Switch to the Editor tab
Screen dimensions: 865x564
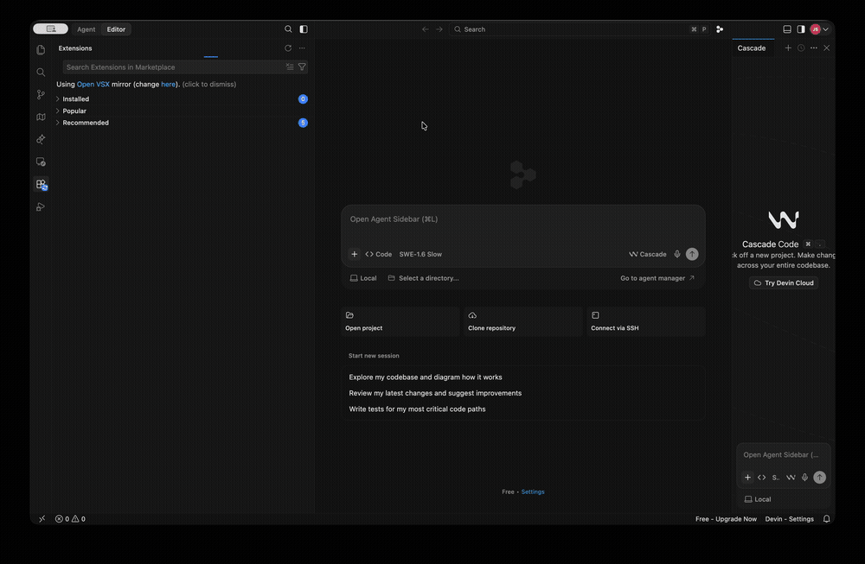click(x=116, y=29)
